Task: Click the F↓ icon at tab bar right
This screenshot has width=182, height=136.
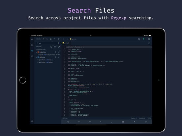Action: pos(149,43)
